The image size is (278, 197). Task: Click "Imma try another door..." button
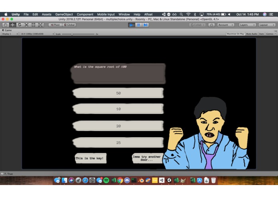[x=148, y=158]
